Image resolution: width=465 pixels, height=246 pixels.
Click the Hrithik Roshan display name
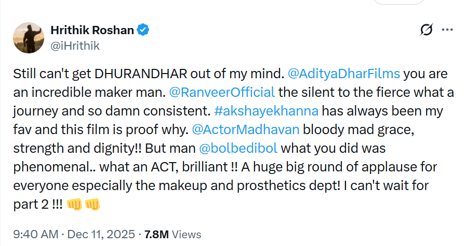(x=92, y=31)
